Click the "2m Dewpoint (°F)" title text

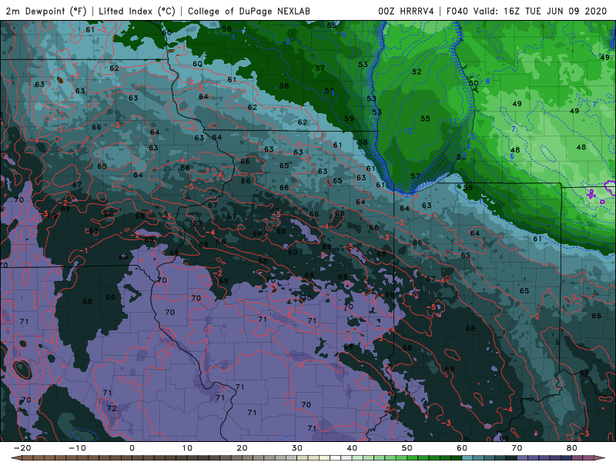click(46, 11)
